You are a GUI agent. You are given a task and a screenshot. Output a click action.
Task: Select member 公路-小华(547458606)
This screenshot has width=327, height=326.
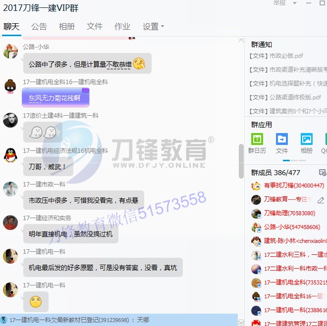tap(292, 227)
